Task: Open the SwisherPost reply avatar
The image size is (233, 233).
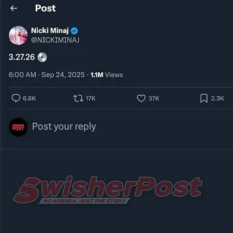Action: click(x=18, y=127)
